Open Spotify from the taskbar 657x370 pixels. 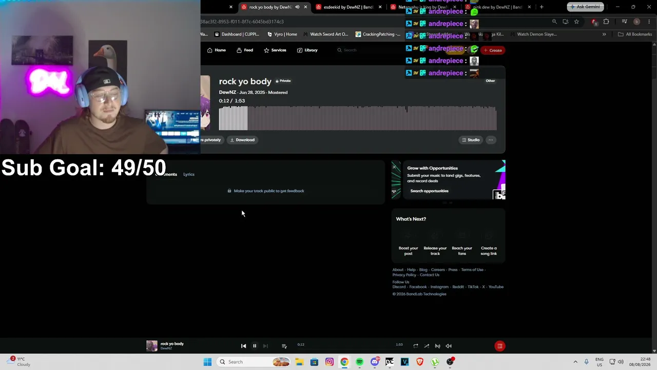[x=359, y=362]
